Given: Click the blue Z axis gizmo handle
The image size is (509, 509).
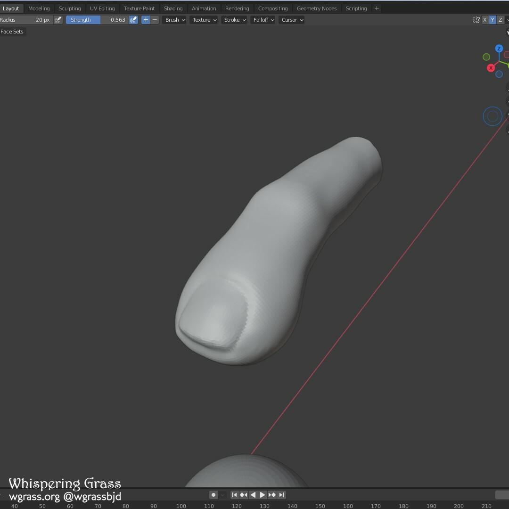Looking at the screenshot, I should click(499, 49).
